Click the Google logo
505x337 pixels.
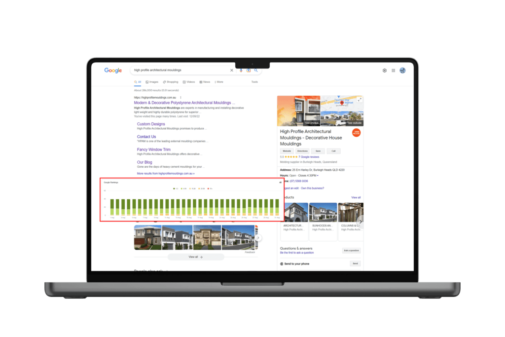(x=113, y=70)
